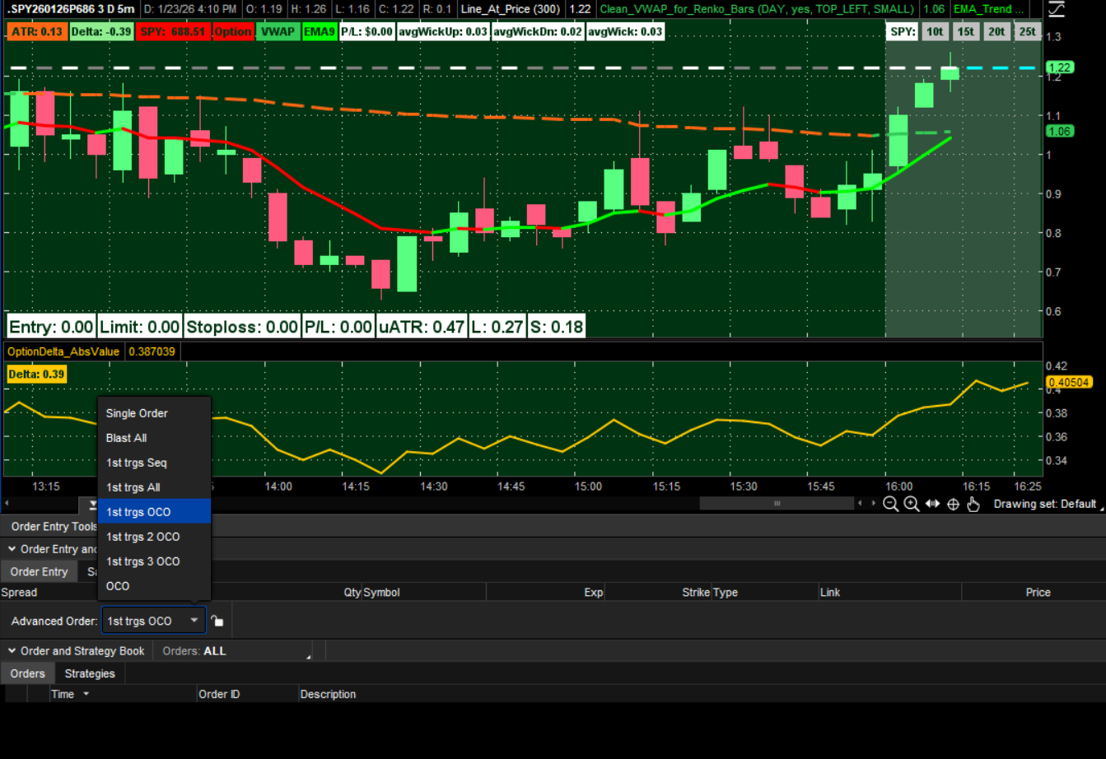This screenshot has height=759, width=1106.
Task: Choose '1st trgs 3 OCO' from the list
Action: pos(143,561)
